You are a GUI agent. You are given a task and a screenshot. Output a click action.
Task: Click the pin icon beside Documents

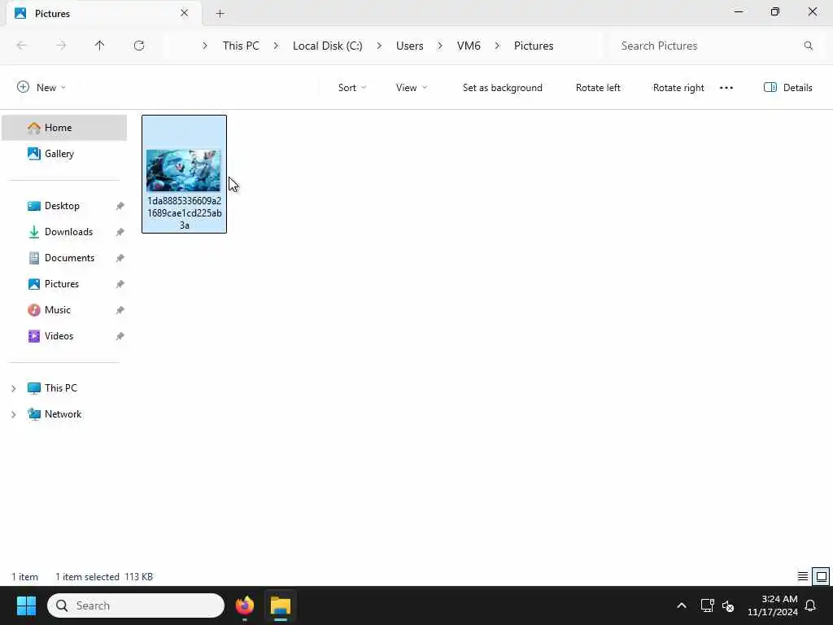coord(120,258)
